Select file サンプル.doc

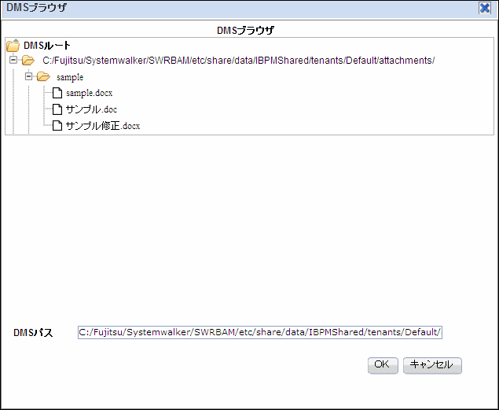tap(91, 109)
